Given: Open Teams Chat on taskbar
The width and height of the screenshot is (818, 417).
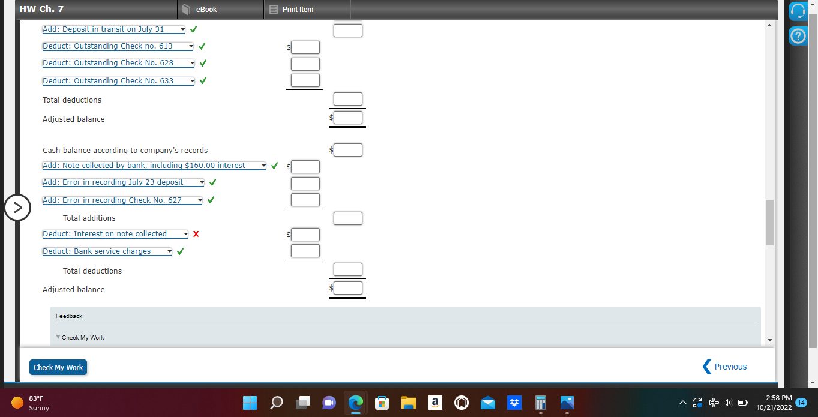Looking at the screenshot, I should [x=329, y=403].
